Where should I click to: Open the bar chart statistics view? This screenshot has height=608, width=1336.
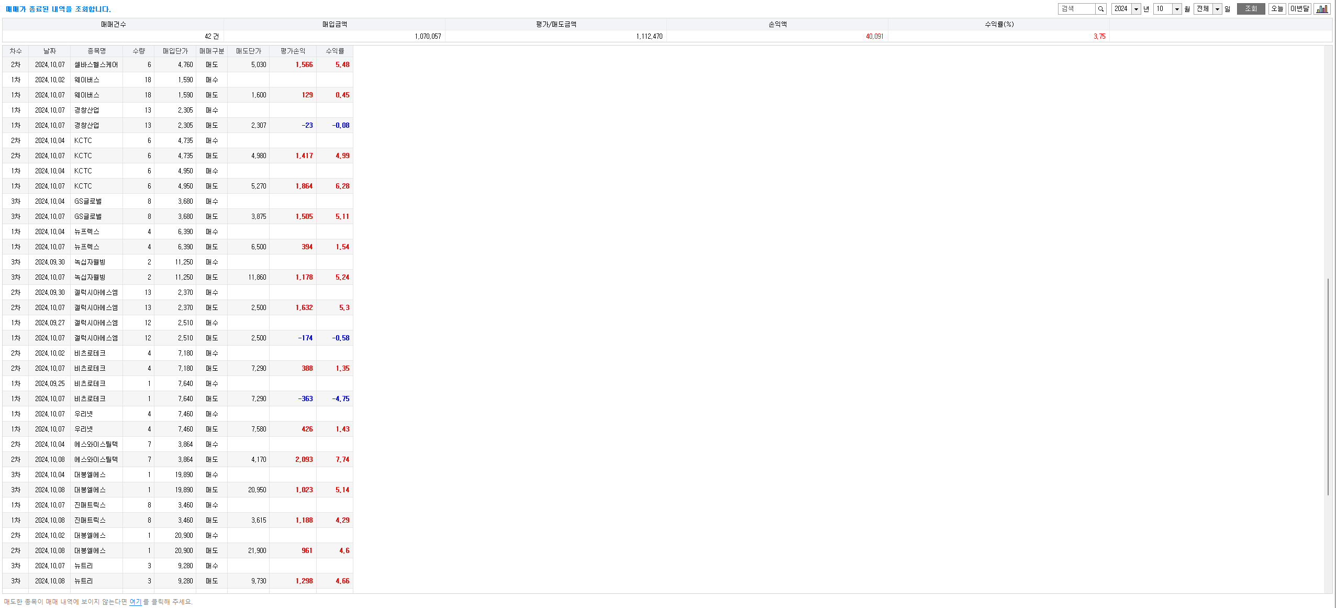pos(1322,9)
